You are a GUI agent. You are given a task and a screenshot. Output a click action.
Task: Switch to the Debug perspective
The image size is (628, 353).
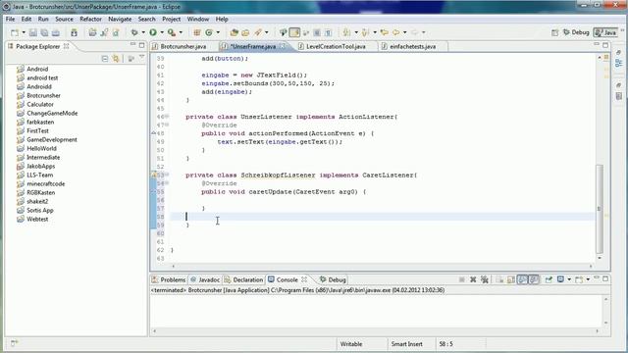(576, 32)
